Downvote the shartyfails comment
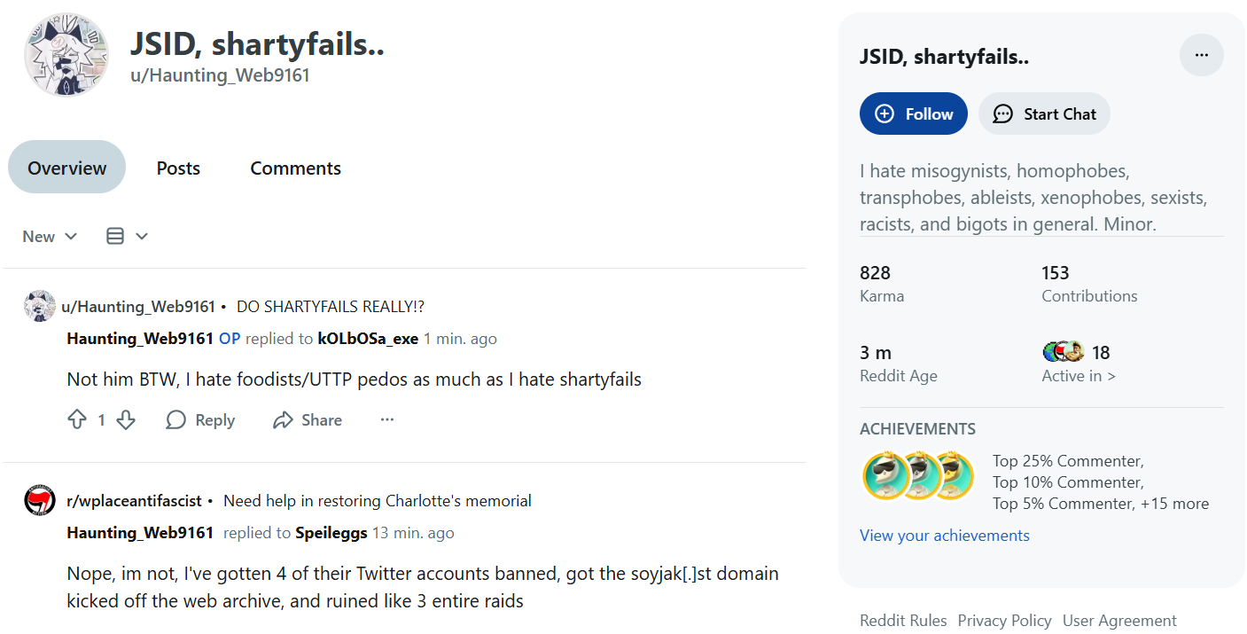1247x634 pixels. click(x=126, y=420)
